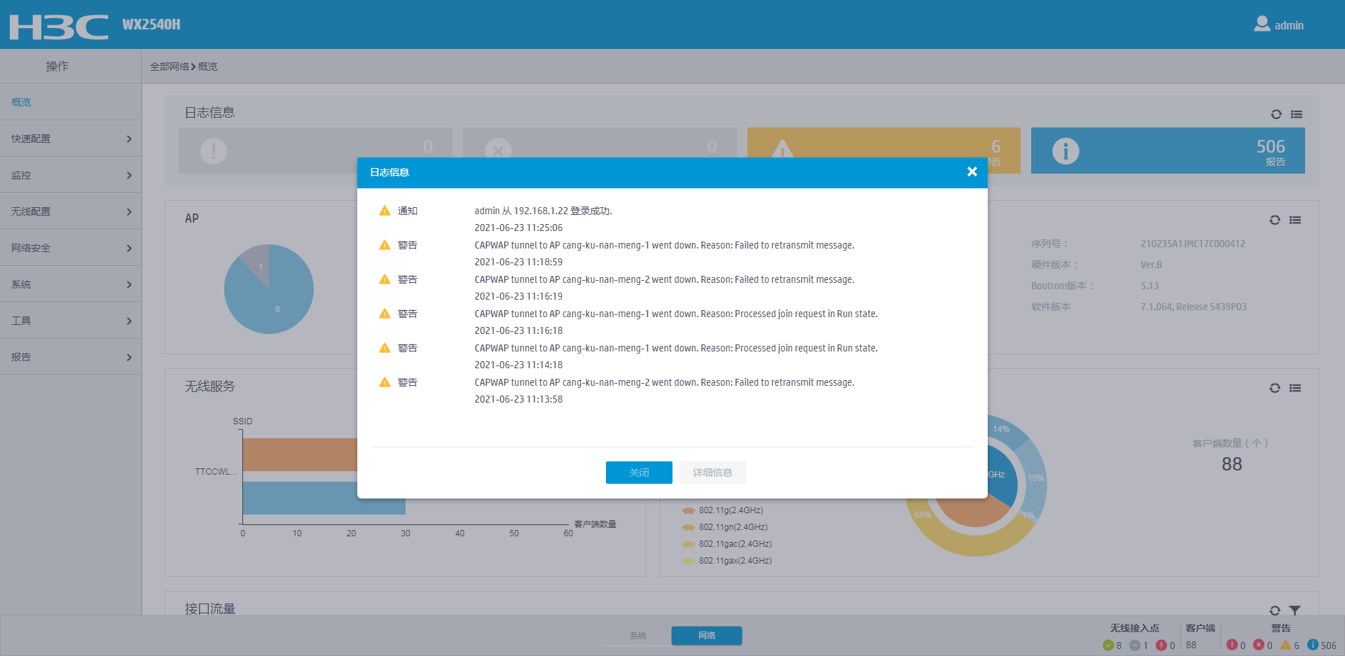This screenshot has width=1345, height=656.
Task: Click the 关闭 button in dialog
Action: pos(639,473)
